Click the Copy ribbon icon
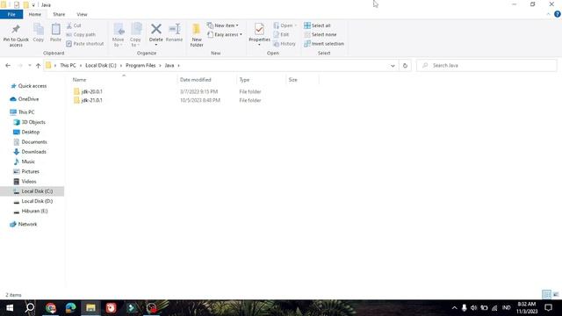 click(39, 33)
